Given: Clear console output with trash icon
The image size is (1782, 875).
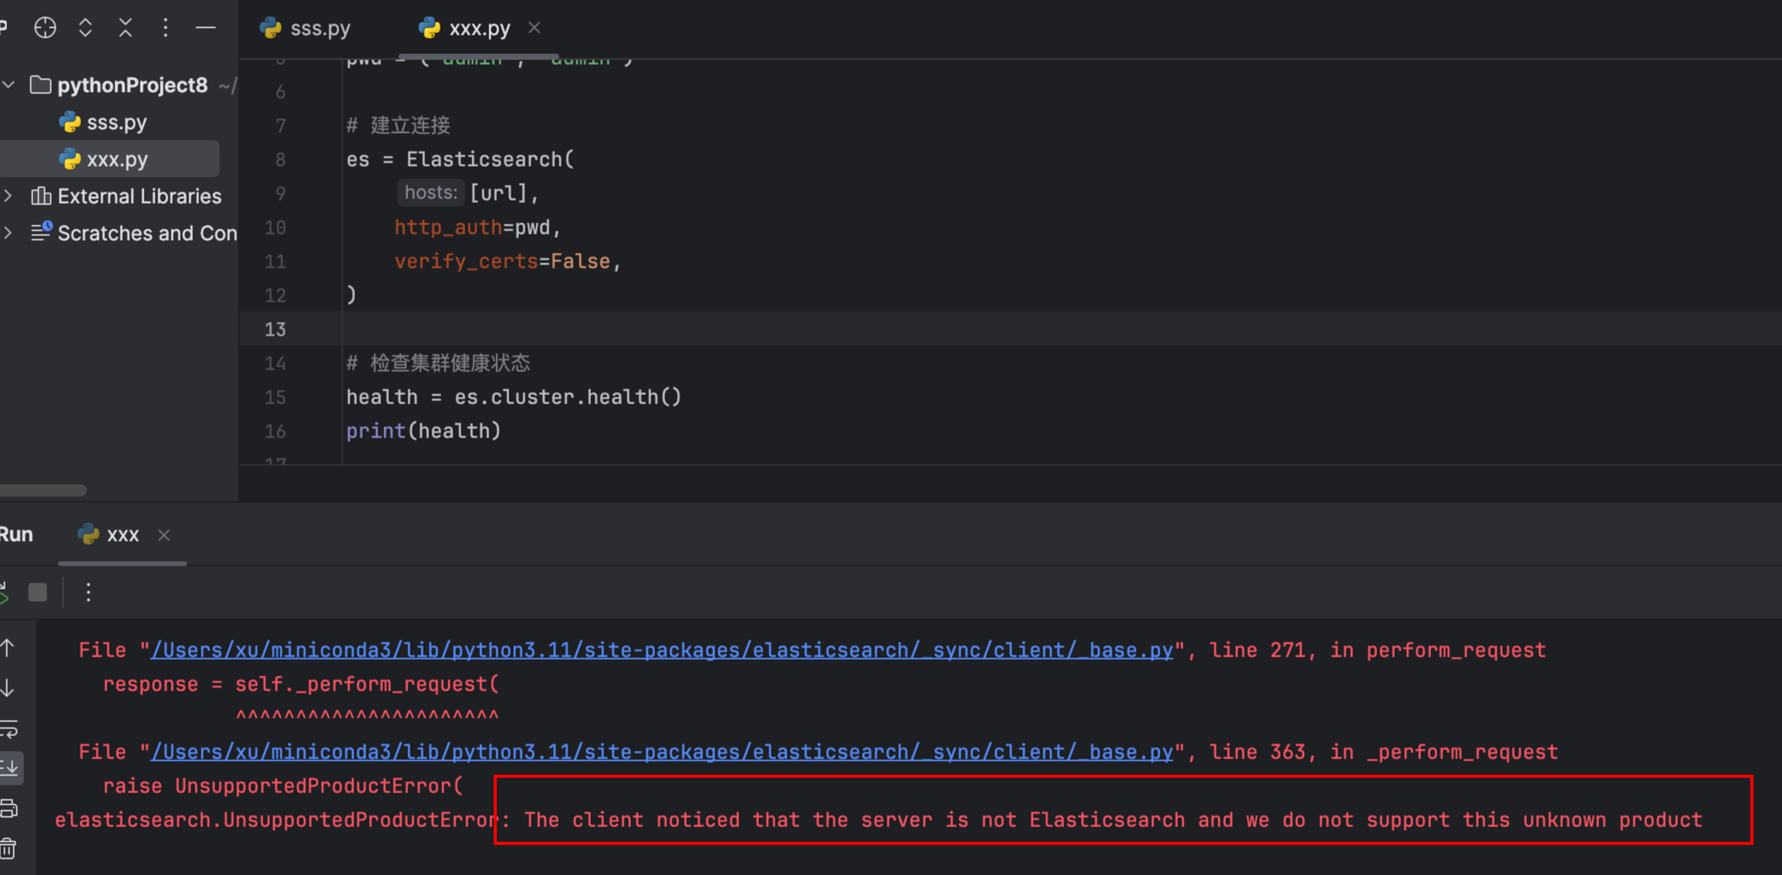Looking at the screenshot, I should point(10,847).
